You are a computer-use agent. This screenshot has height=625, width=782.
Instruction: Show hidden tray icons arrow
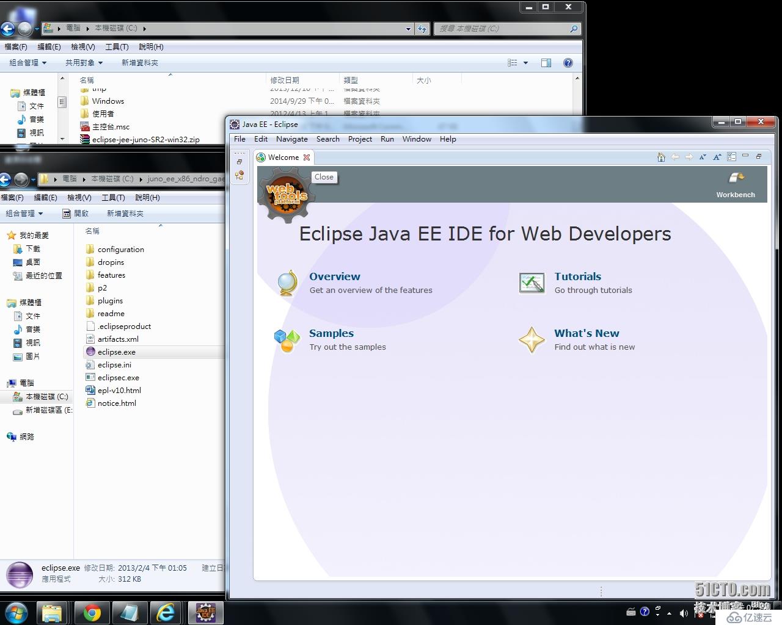670,613
